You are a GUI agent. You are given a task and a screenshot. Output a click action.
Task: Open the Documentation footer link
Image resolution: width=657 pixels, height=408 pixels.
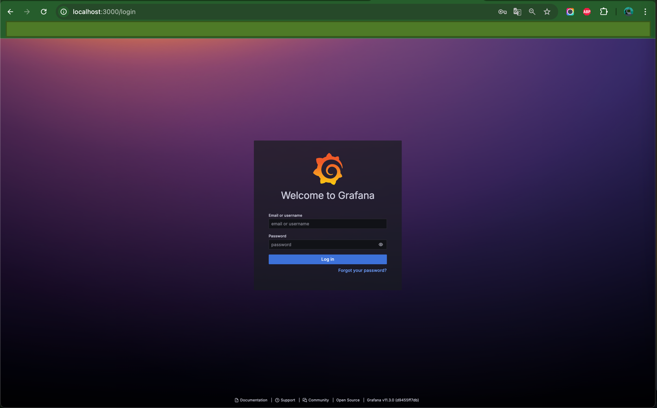251,400
